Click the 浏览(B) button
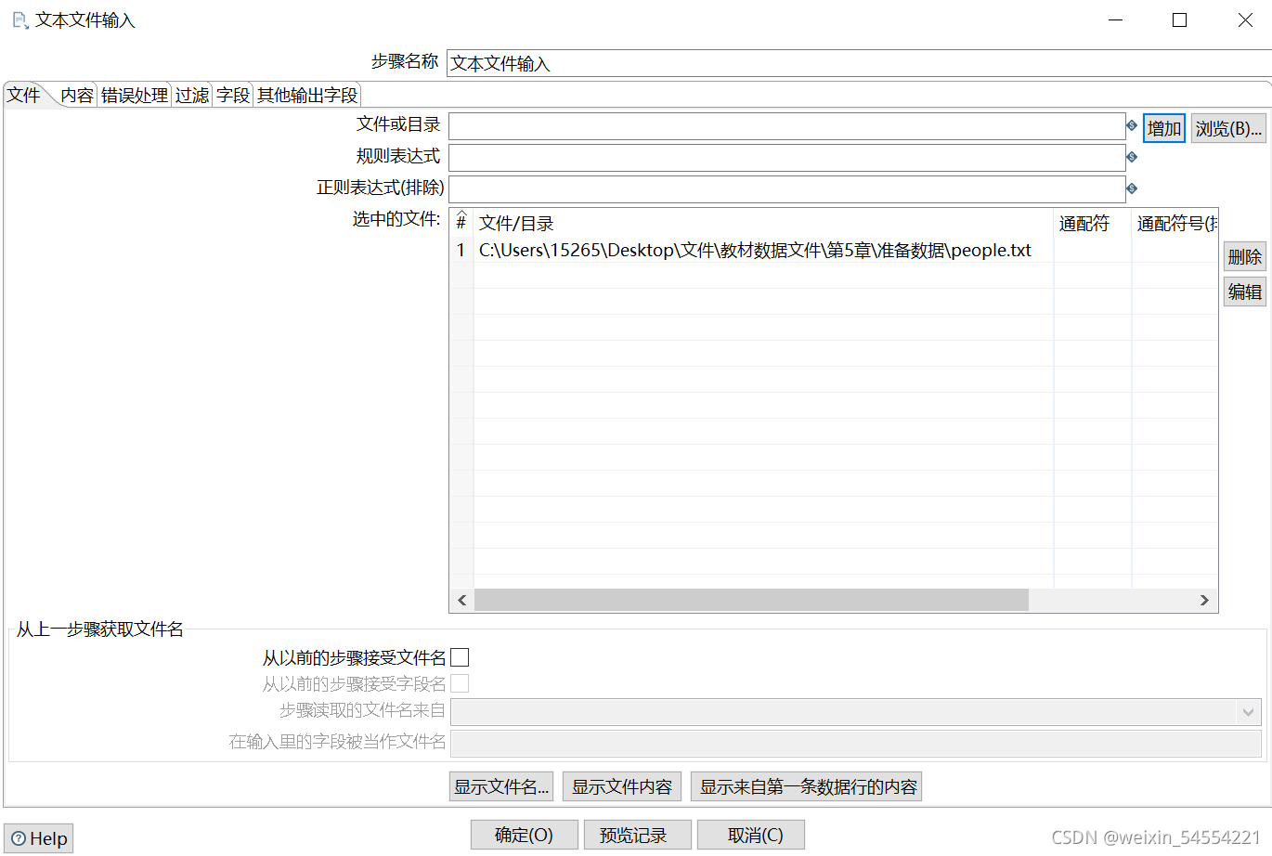1272x856 pixels. [1227, 127]
